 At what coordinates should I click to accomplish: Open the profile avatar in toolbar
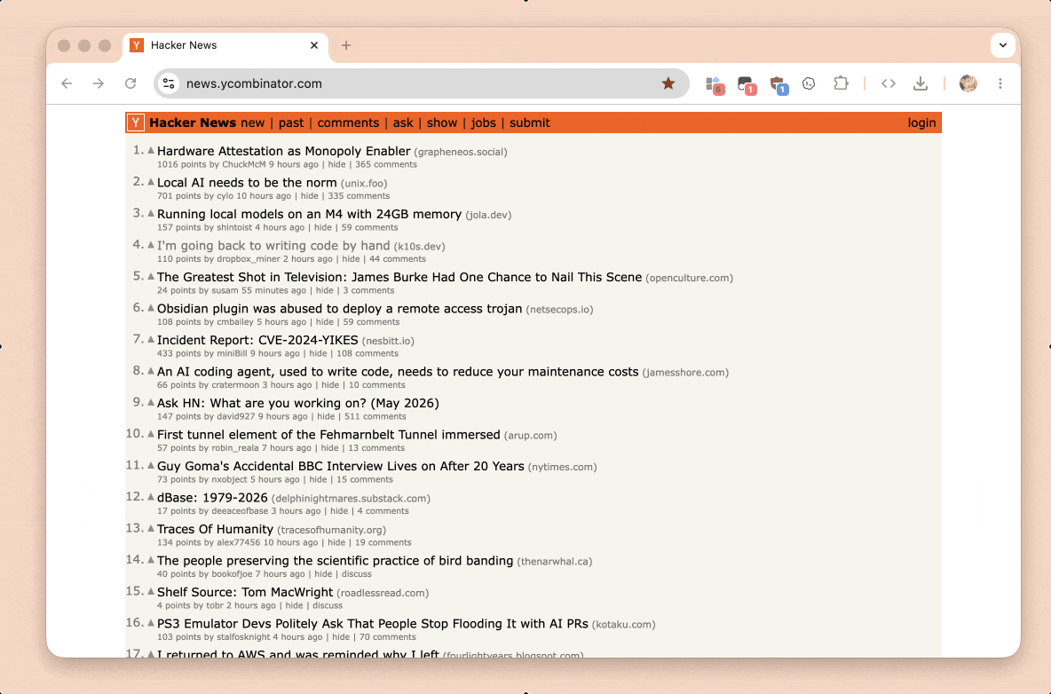point(968,83)
